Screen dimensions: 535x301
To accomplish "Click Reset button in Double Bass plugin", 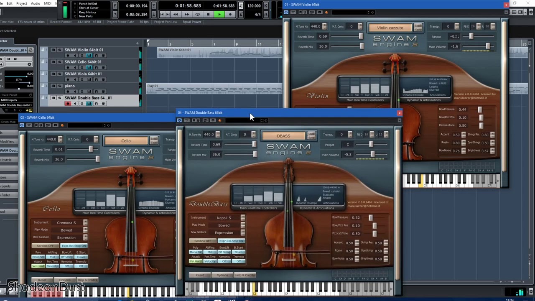I will 200,275.
